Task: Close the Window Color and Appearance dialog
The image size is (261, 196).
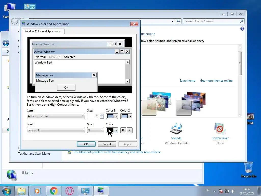Action: pos(134,24)
